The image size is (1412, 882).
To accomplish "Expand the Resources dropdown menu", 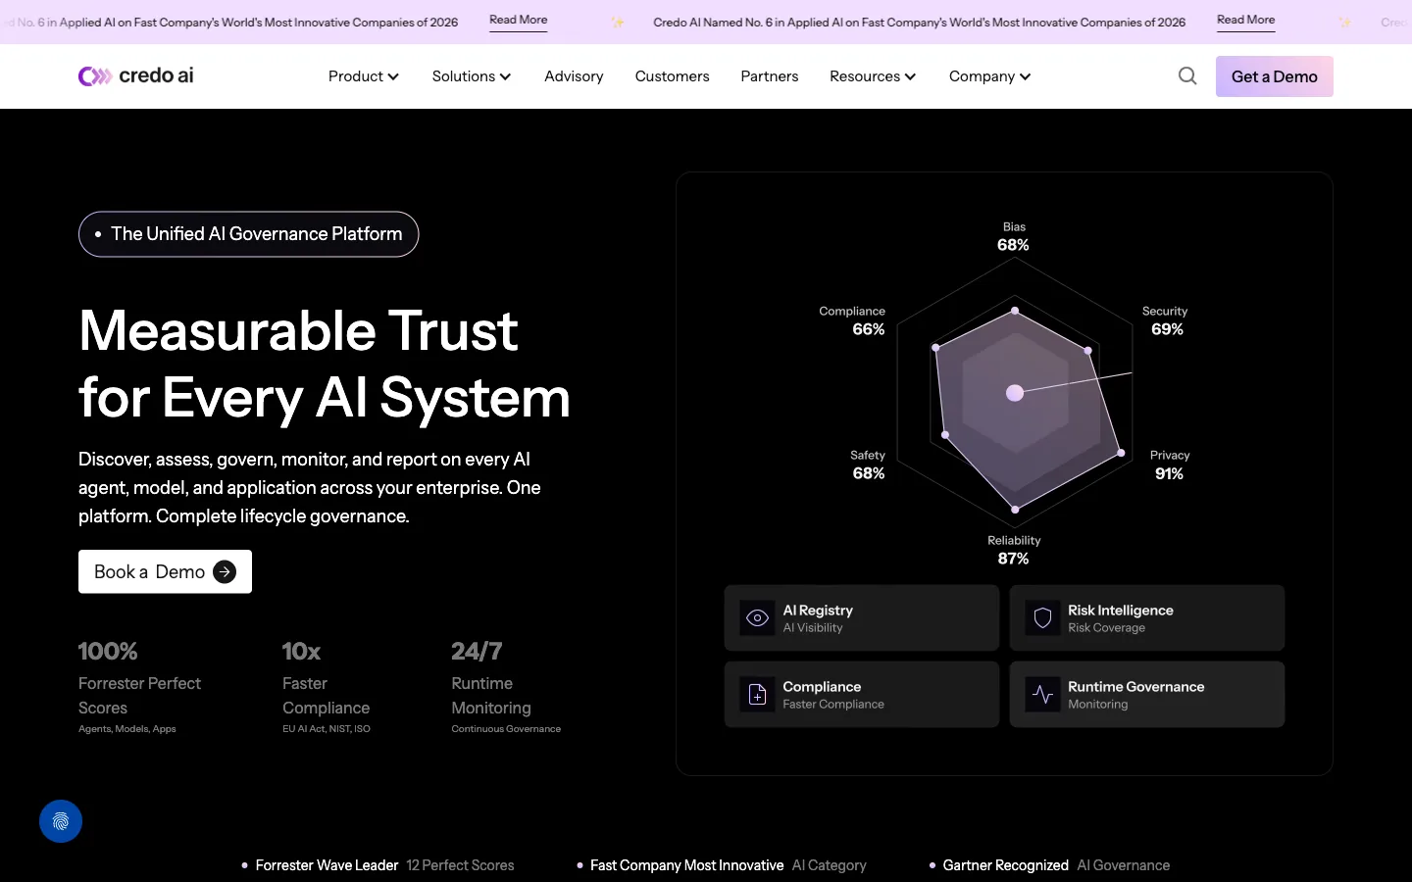I will (x=873, y=76).
